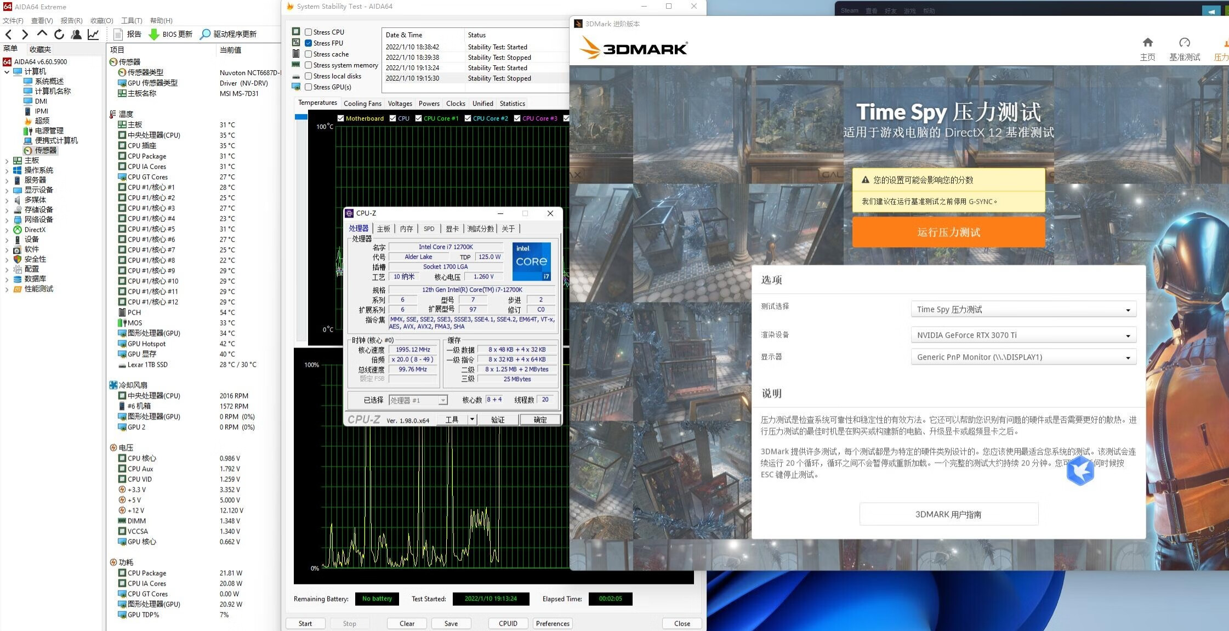Open the AIDA64 graph chart icon

93,34
